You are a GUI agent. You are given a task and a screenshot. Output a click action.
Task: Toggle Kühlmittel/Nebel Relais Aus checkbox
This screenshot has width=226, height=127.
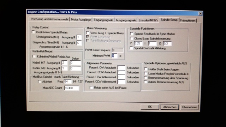34,56
